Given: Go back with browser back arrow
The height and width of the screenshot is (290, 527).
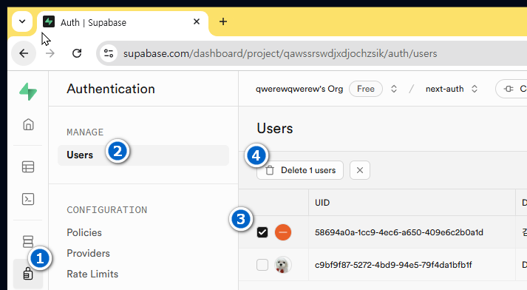Looking at the screenshot, I should [x=24, y=53].
